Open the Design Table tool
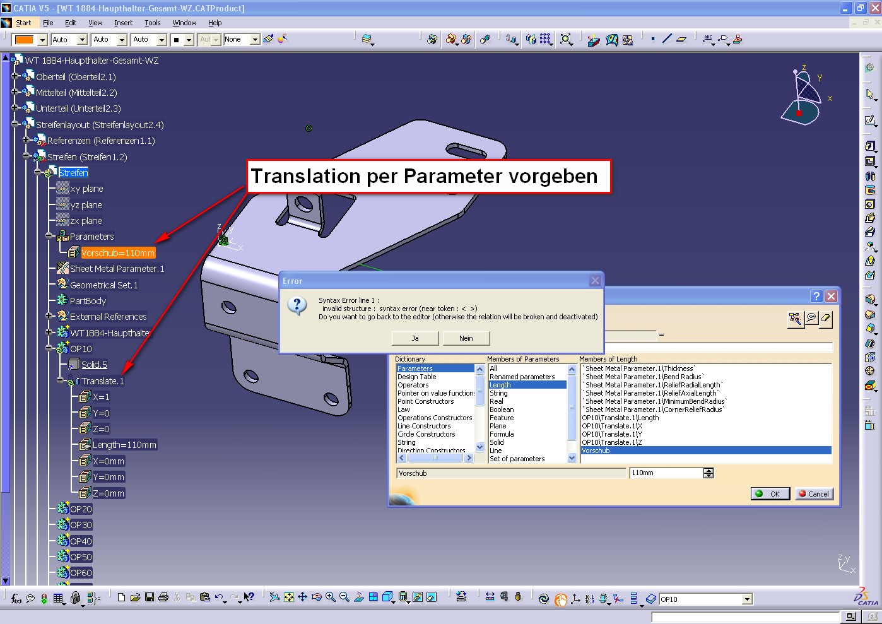 pyautogui.click(x=58, y=598)
